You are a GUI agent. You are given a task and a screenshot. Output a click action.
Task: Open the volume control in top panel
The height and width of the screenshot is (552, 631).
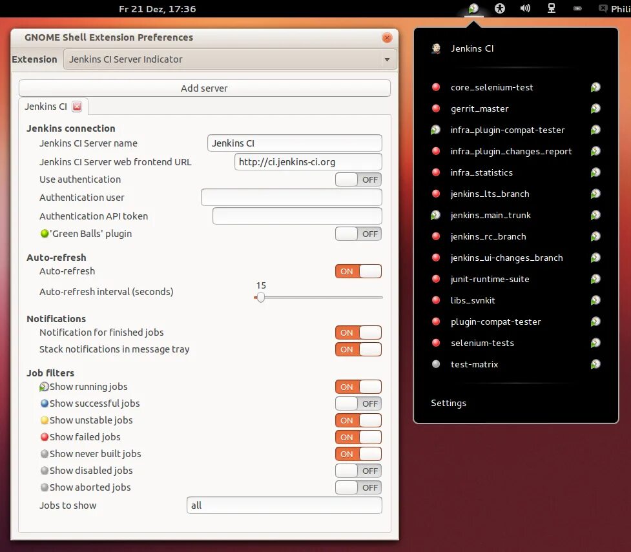click(x=525, y=8)
